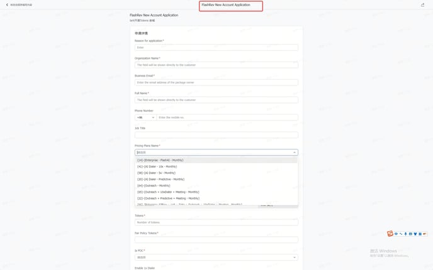Select (65)-(Outreach + 10xDialer + Meeting - Monthly) option
This screenshot has height=270, width=433.
tap(216, 192)
